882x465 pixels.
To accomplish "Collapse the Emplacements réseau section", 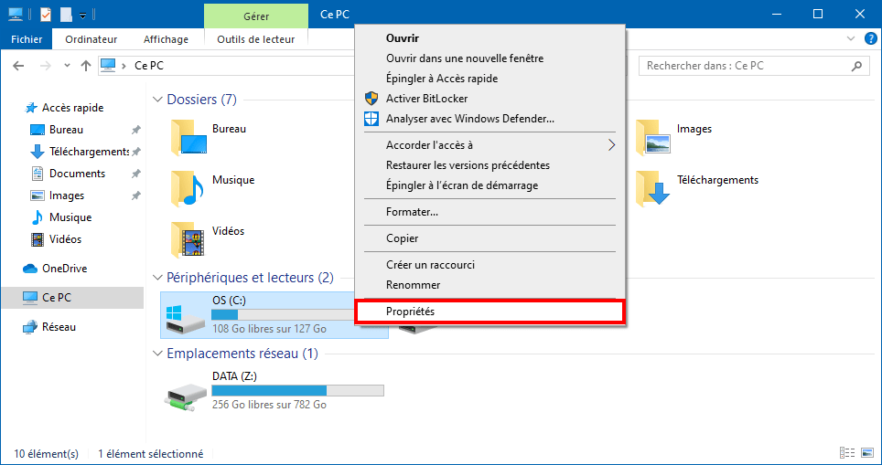I will 156,354.
